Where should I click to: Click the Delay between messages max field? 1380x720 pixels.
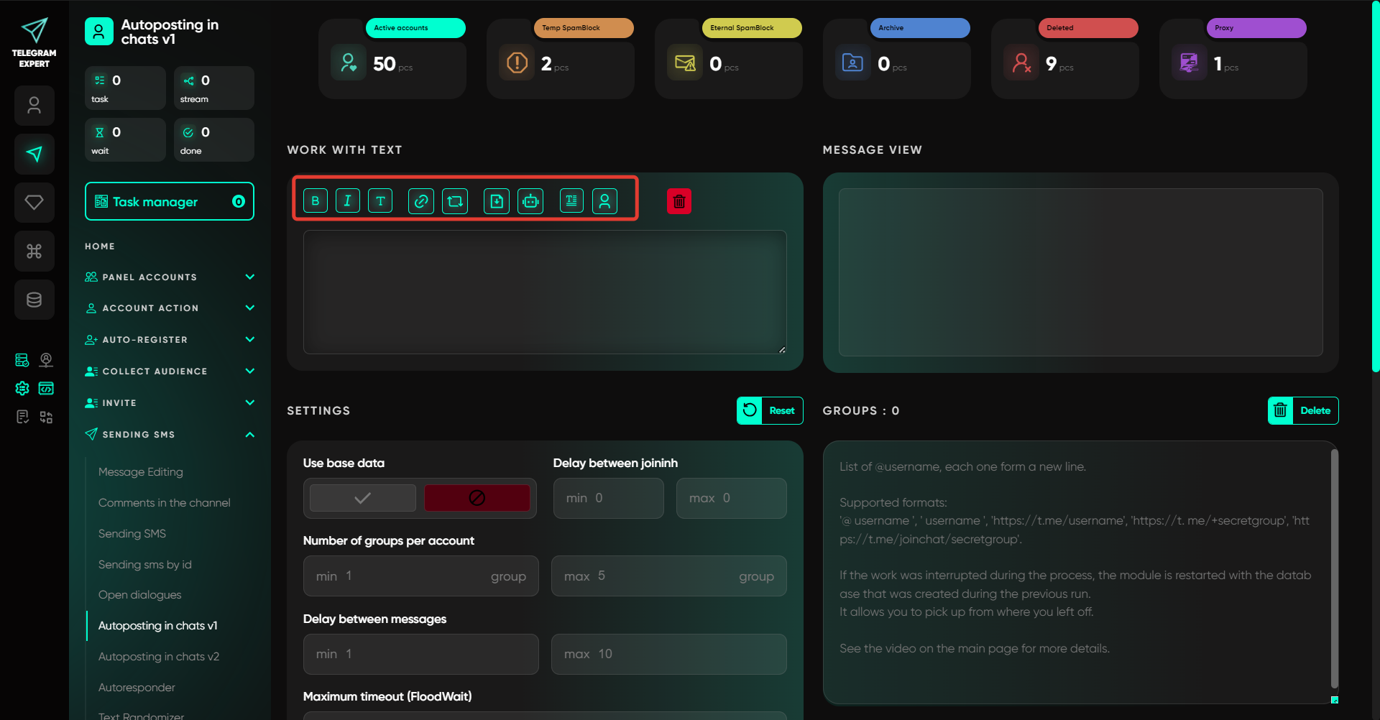tap(668, 654)
